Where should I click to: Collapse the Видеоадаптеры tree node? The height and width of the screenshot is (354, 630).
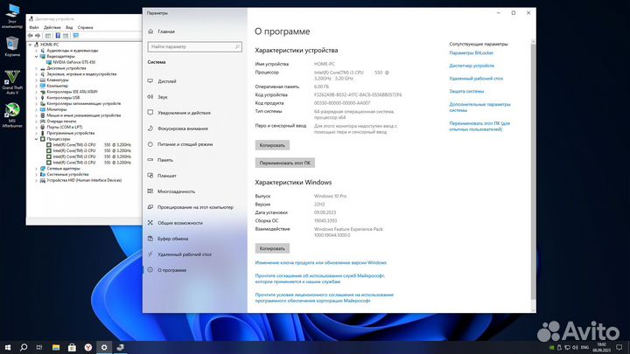(x=37, y=57)
